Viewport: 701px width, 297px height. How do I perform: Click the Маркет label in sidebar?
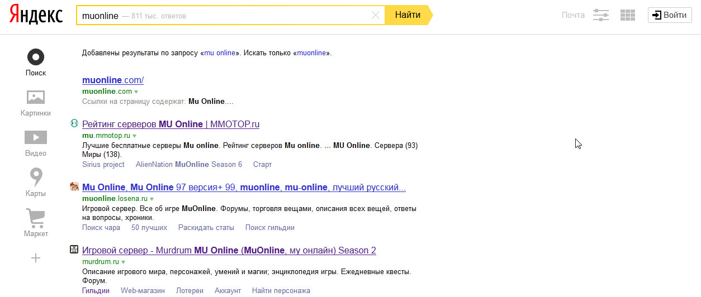click(36, 234)
